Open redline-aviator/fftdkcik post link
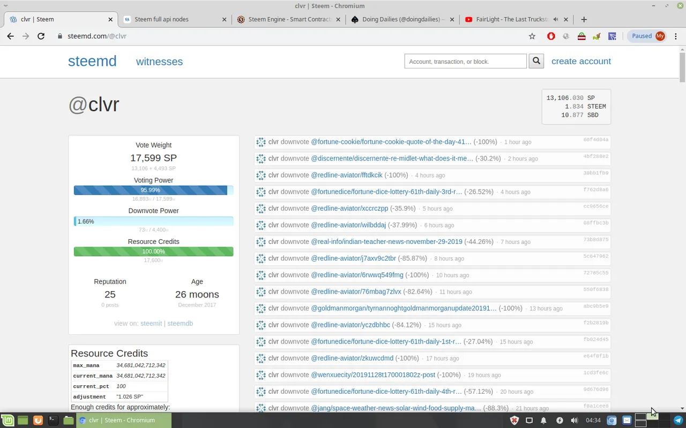The image size is (686, 428). 347,175
